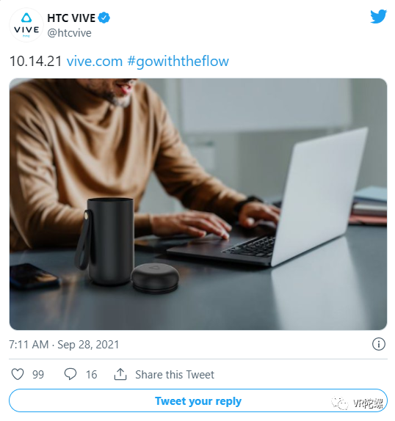
Task: Click the blue verified badge
Action: tap(104, 18)
